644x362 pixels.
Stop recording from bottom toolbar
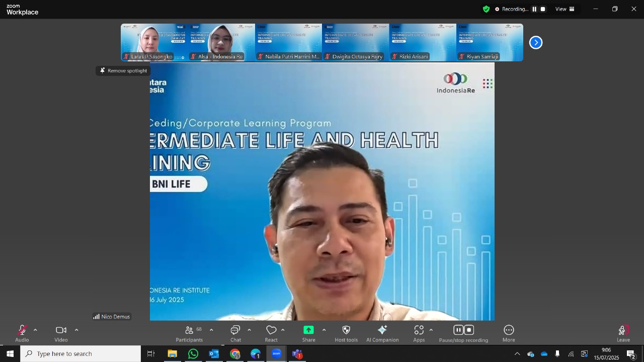click(469, 330)
